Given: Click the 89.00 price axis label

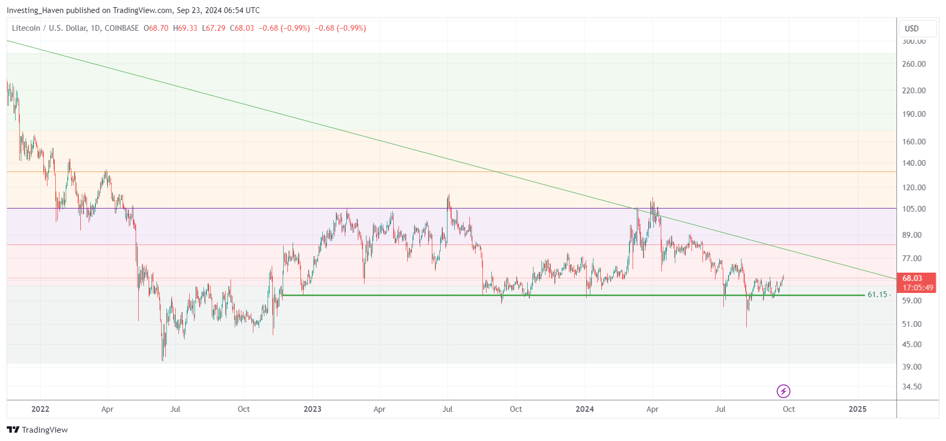Looking at the screenshot, I should coord(912,235).
